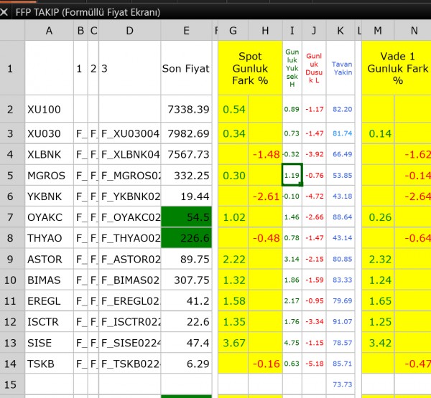
Task: Click the 307.75 price cell
Action: 186,280
